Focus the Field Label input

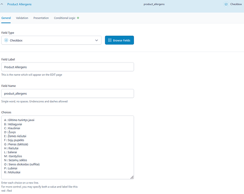68,67
